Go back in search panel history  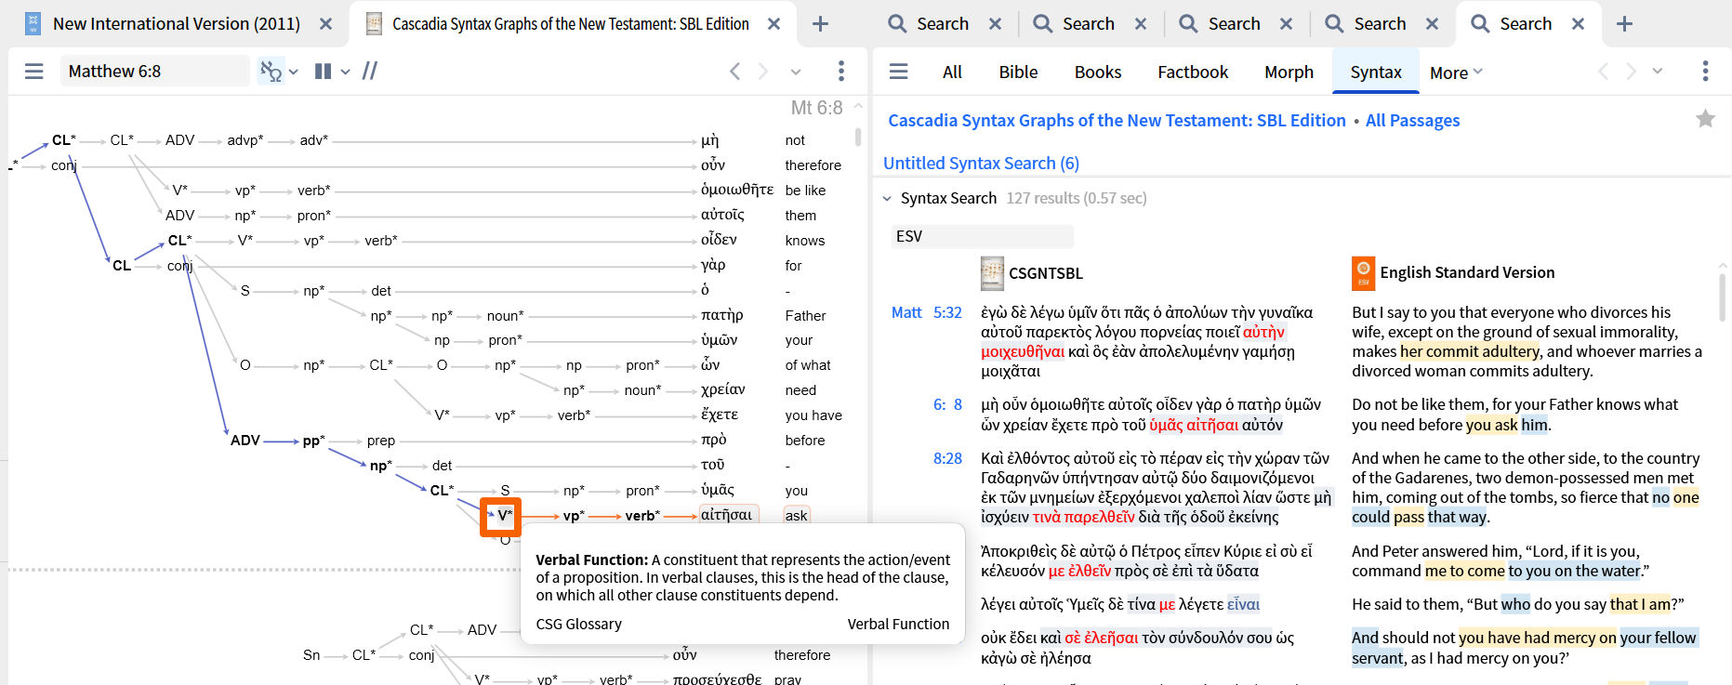1602,72
